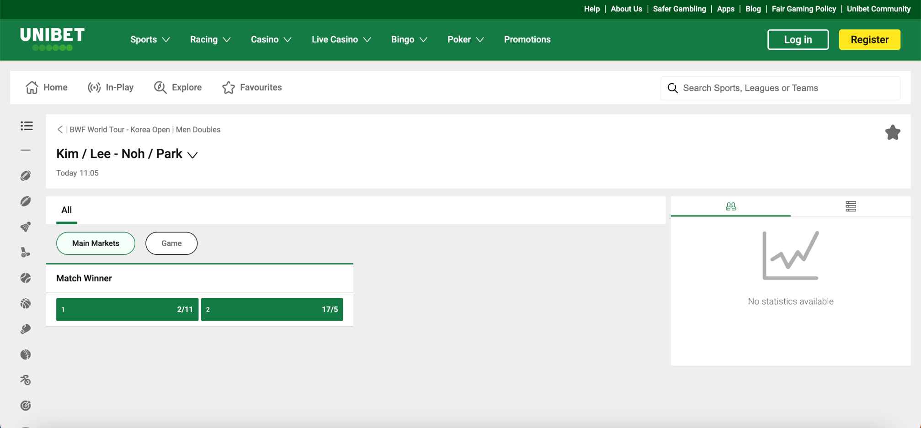Expand the Sports navigation dropdown
Image resolution: width=921 pixels, height=428 pixels.
tap(149, 39)
